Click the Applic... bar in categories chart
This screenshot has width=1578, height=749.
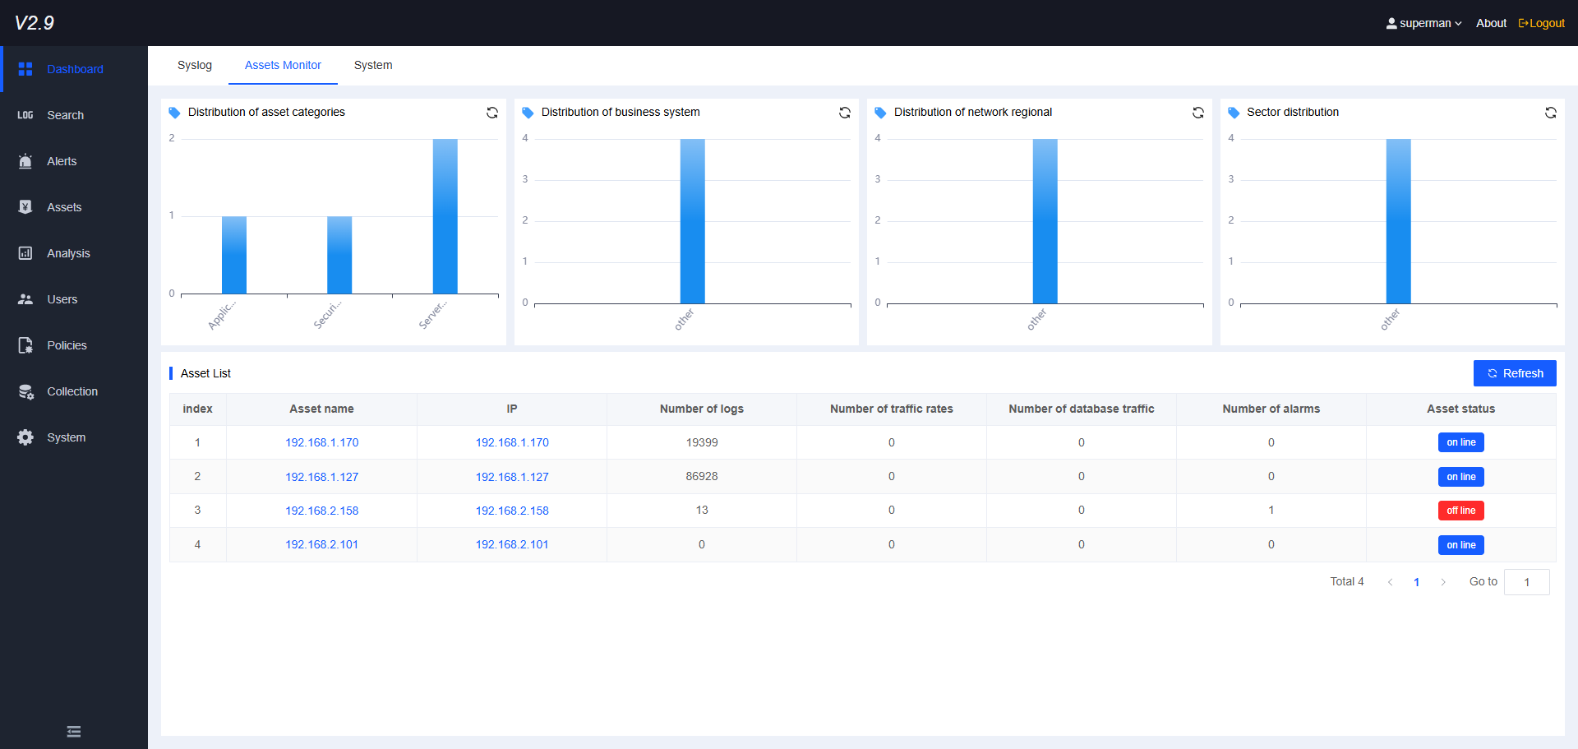pyautogui.click(x=234, y=255)
